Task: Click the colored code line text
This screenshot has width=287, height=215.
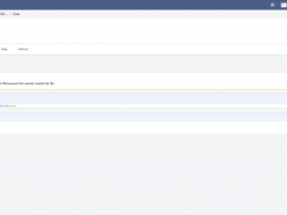Action: pyautogui.click(x=8, y=106)
